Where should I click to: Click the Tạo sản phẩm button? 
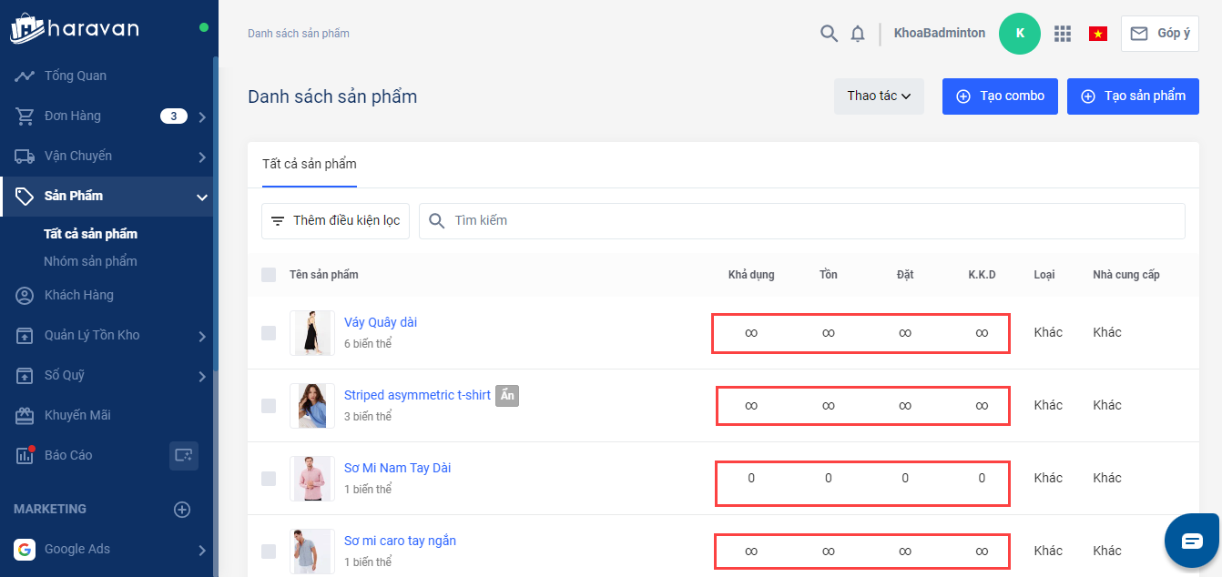click(x=1133, y=96)
